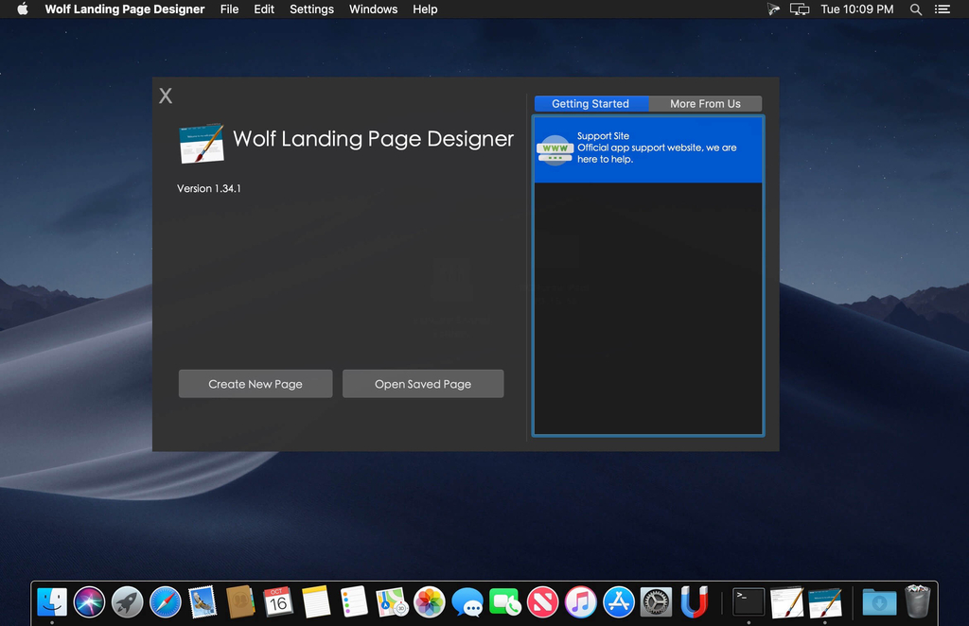The width and height of the screenshot is (969, 626).
Task: Click the Tue 10:09 PM clock
Action: coord(857,9)
